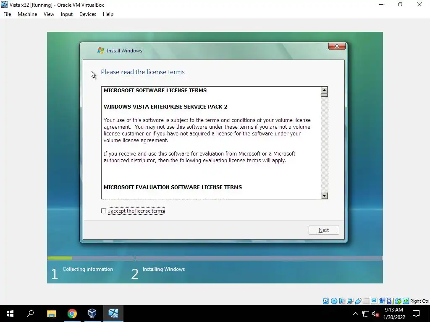Screen dimensions: 430x322
Task: Click the Please read the license terms heading
Action: 143,72
